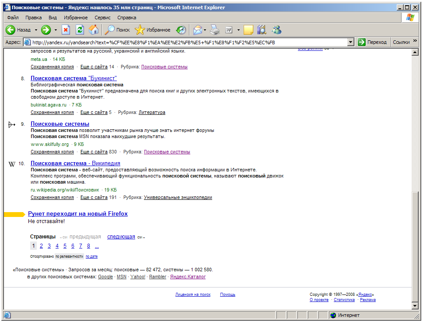
Task: Click the page icon in address bar
Action: coord(27,42)
